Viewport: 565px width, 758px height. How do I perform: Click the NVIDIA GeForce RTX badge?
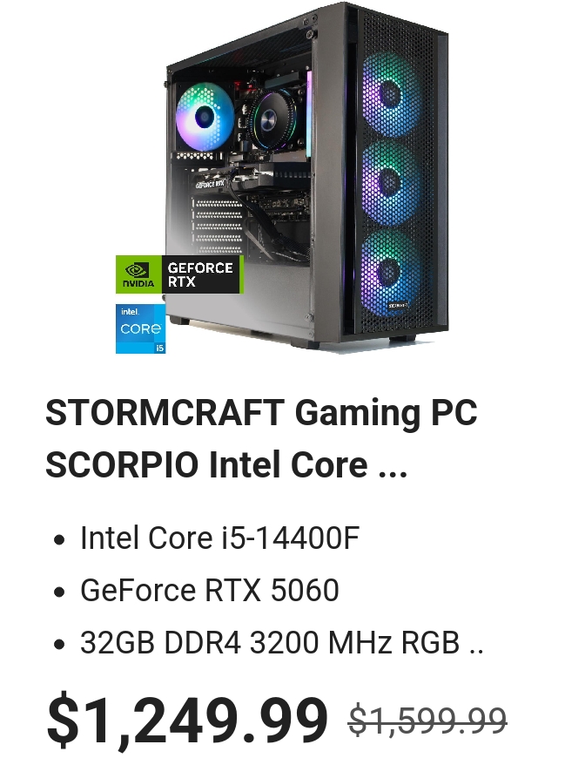pyautogui.click(x=179, y=274)
